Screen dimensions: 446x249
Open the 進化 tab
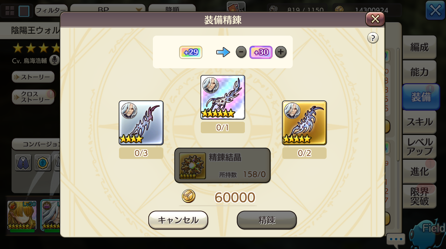coord(419,172)
